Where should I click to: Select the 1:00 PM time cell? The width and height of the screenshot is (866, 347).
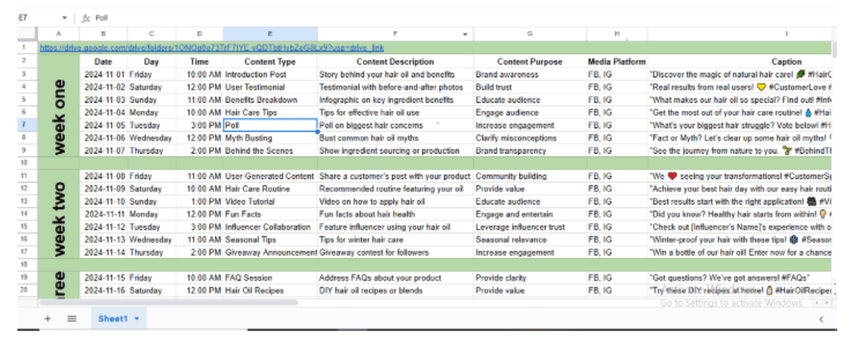tap(200, 201)
